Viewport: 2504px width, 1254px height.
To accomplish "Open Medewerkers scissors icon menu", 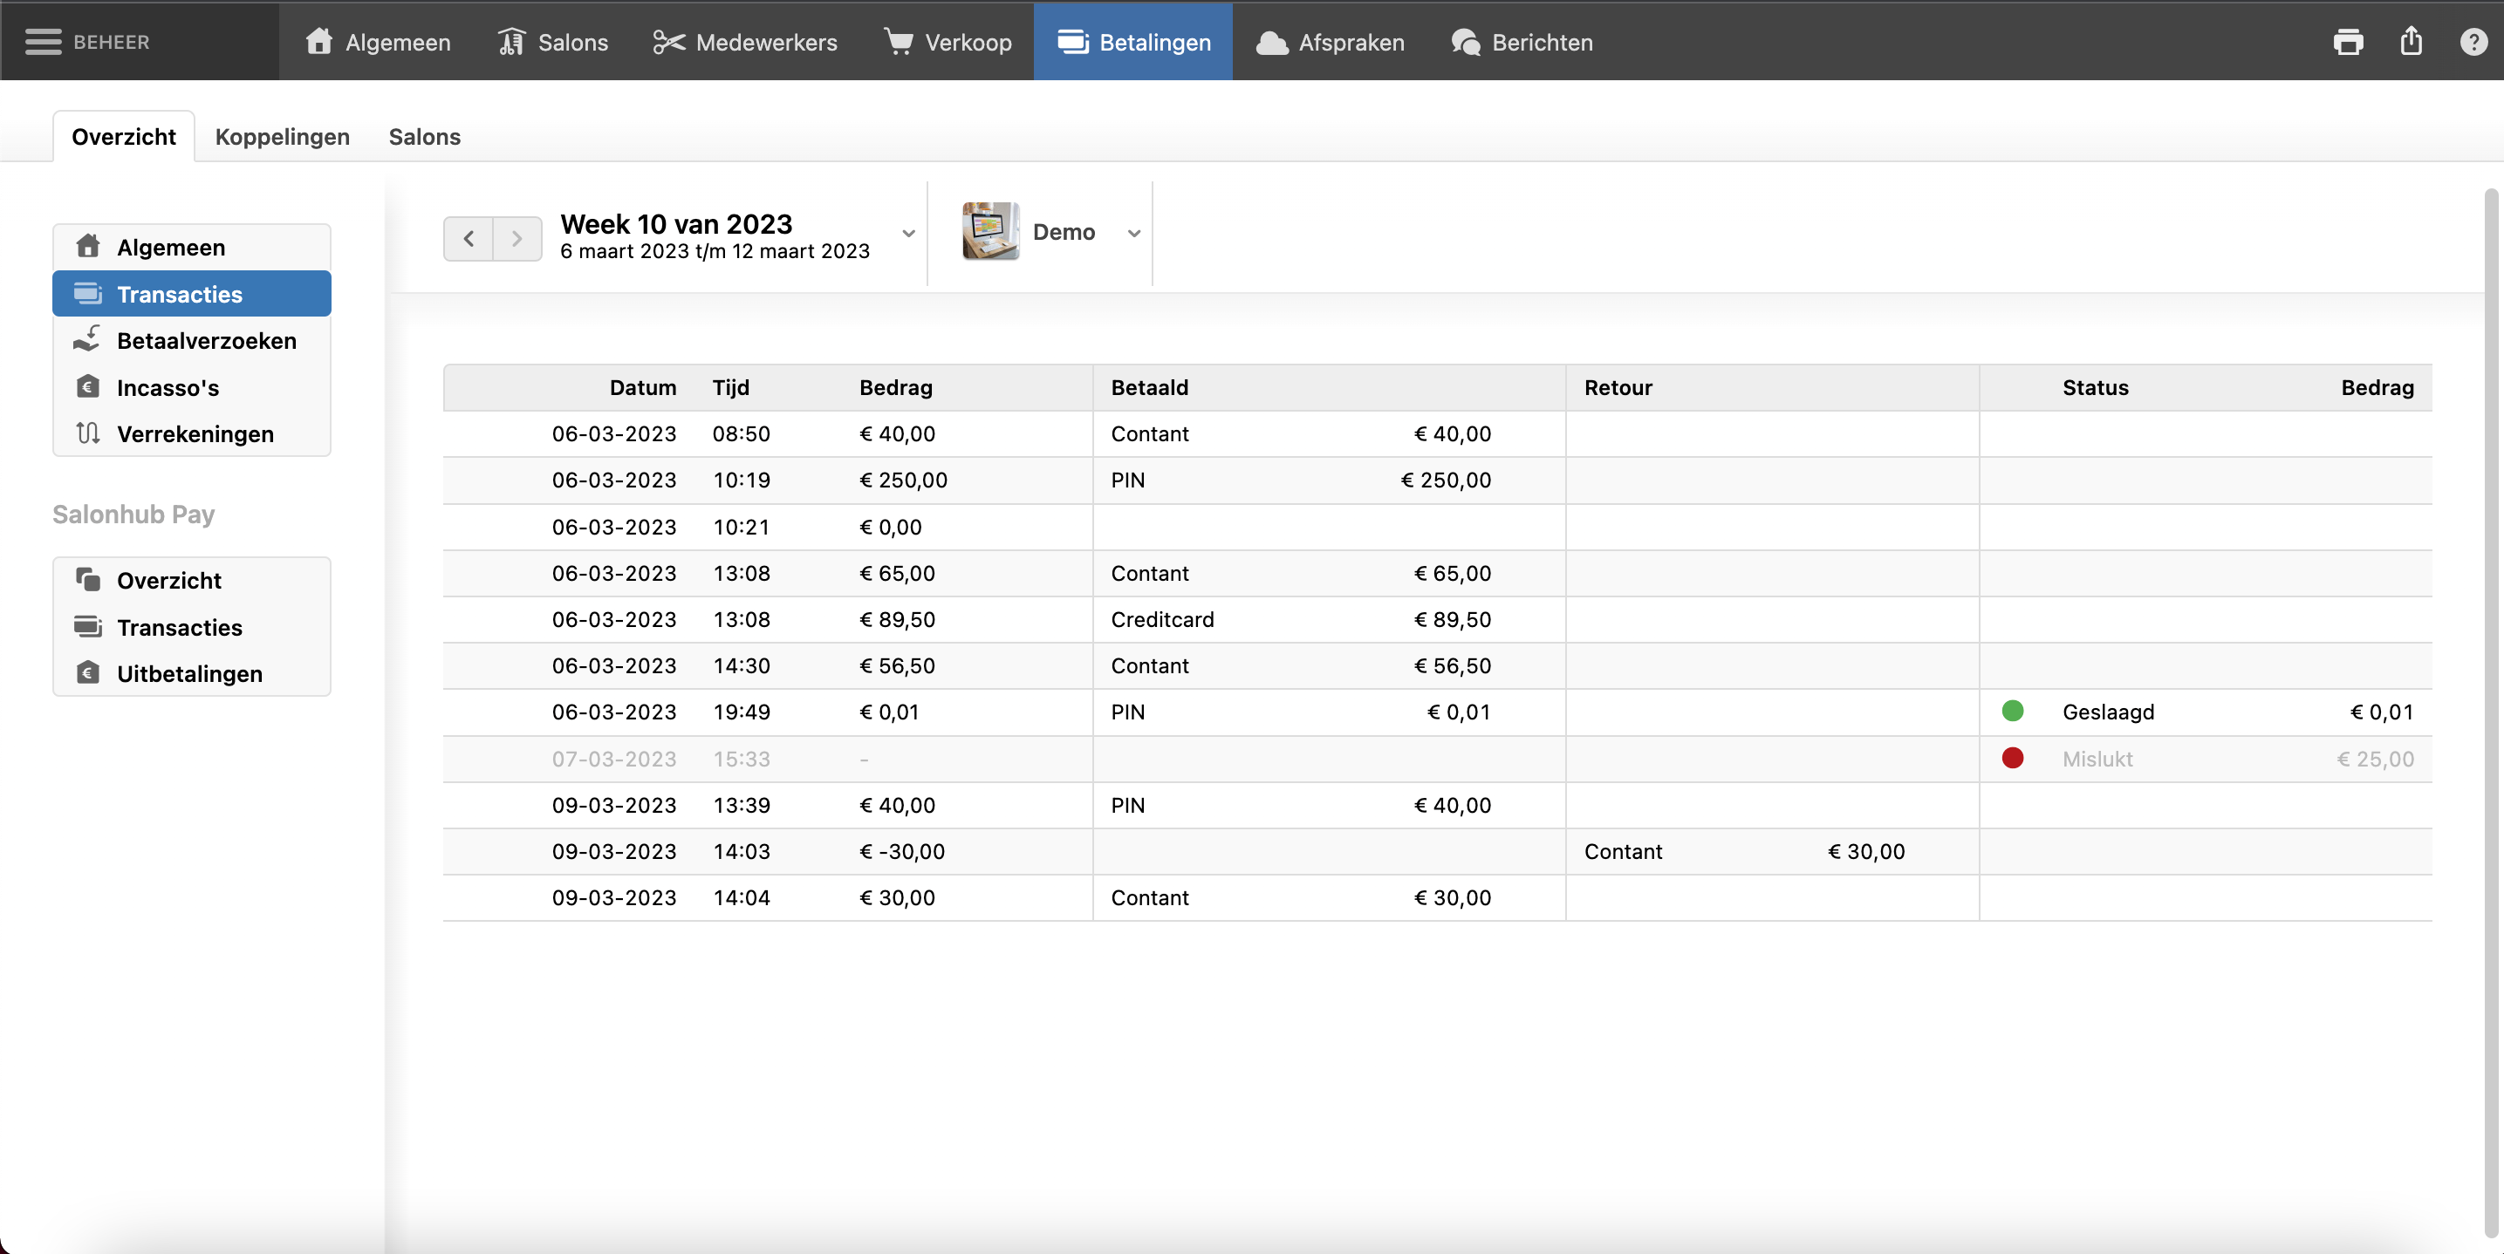I will 744,42.
